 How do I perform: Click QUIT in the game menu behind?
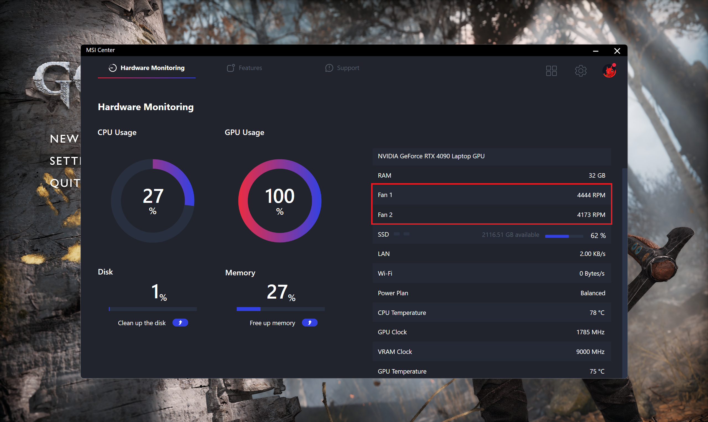tap(65, 183)
